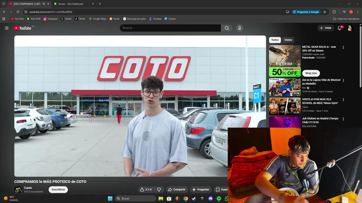Switch to the Stream - Kick Dashboard tab
Screen dimensions: 362x203
74,4
